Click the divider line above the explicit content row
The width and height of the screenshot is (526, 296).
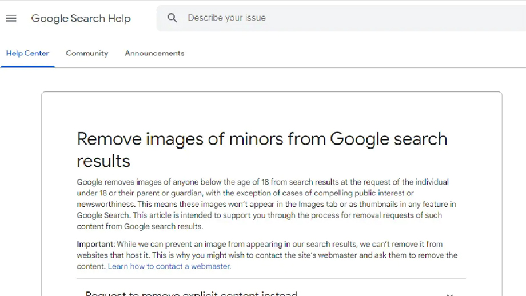(272, 278)
